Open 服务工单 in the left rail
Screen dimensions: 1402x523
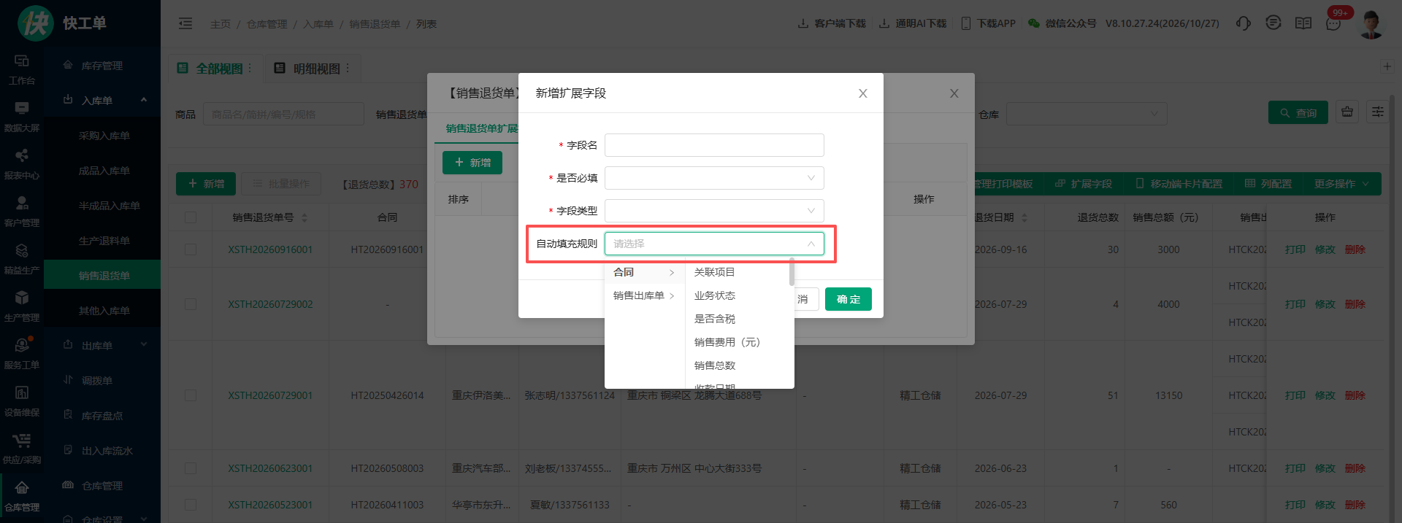22,355
